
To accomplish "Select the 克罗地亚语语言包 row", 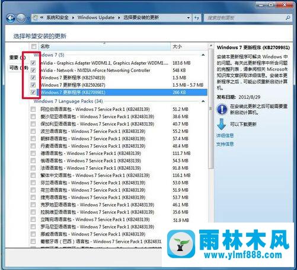I will (x=119, y=205).
